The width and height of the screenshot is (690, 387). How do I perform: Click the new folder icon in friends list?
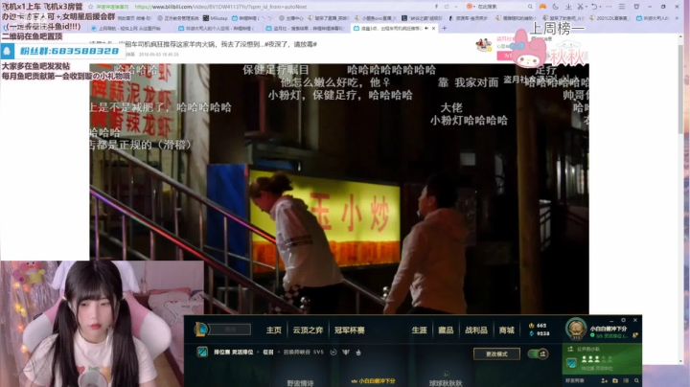coord(615,380)
